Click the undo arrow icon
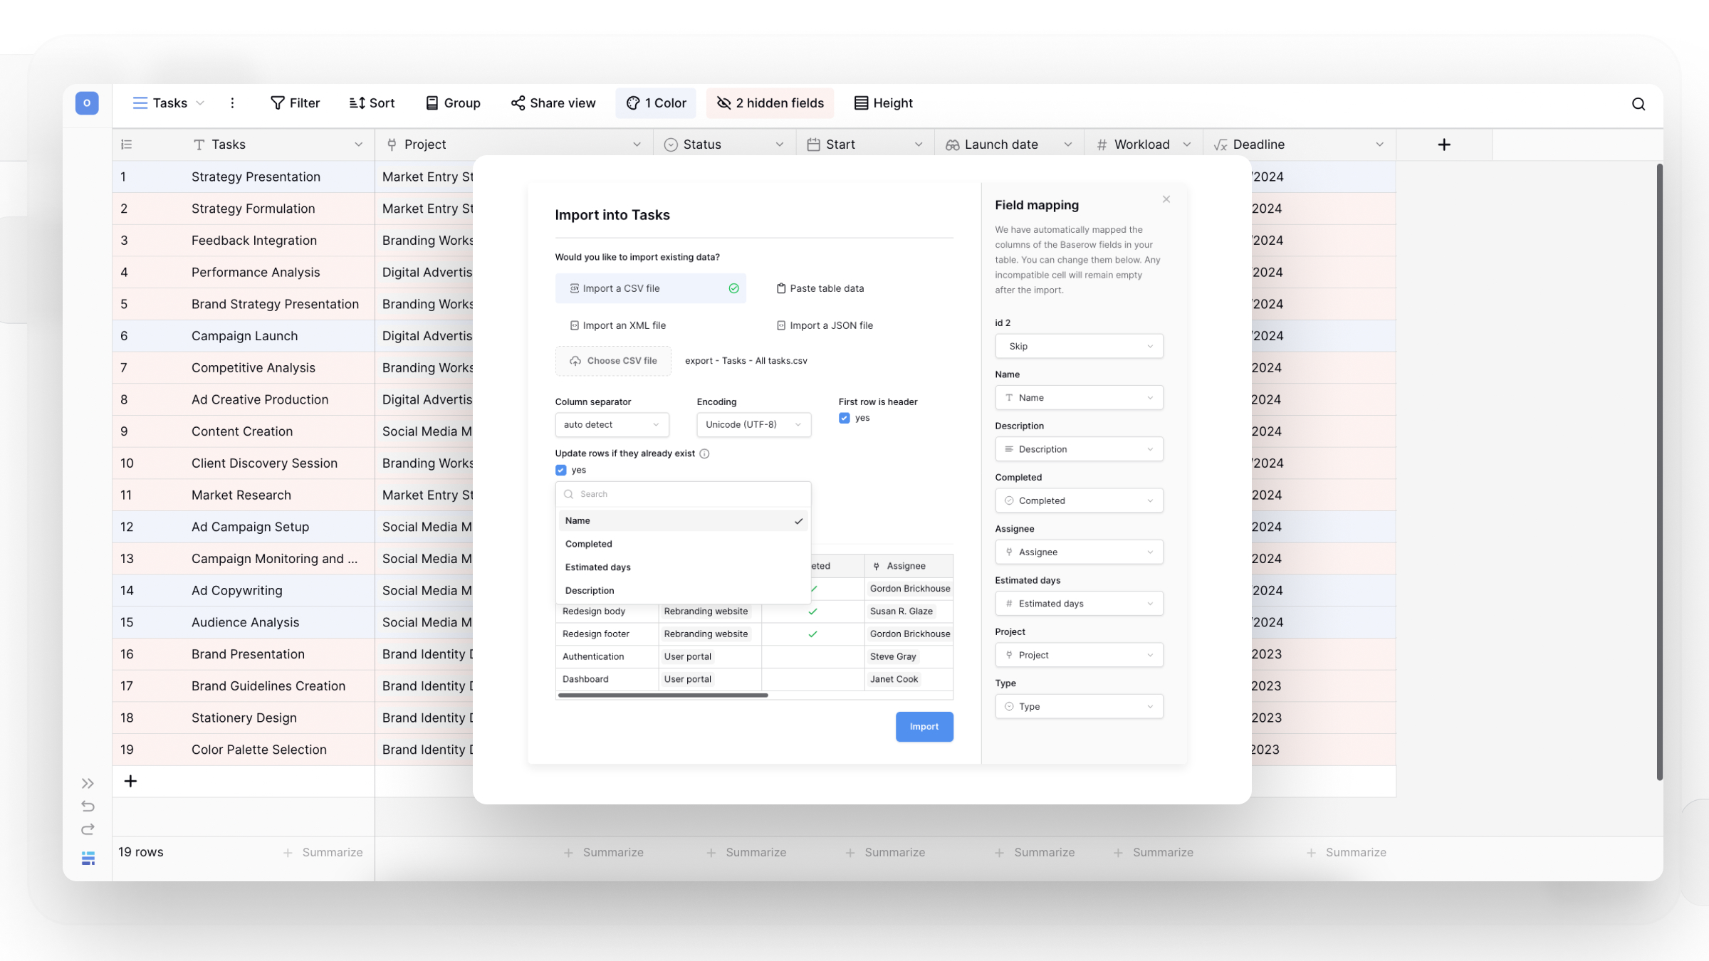Screen dimensions: 1709x961 pos(88,807)
